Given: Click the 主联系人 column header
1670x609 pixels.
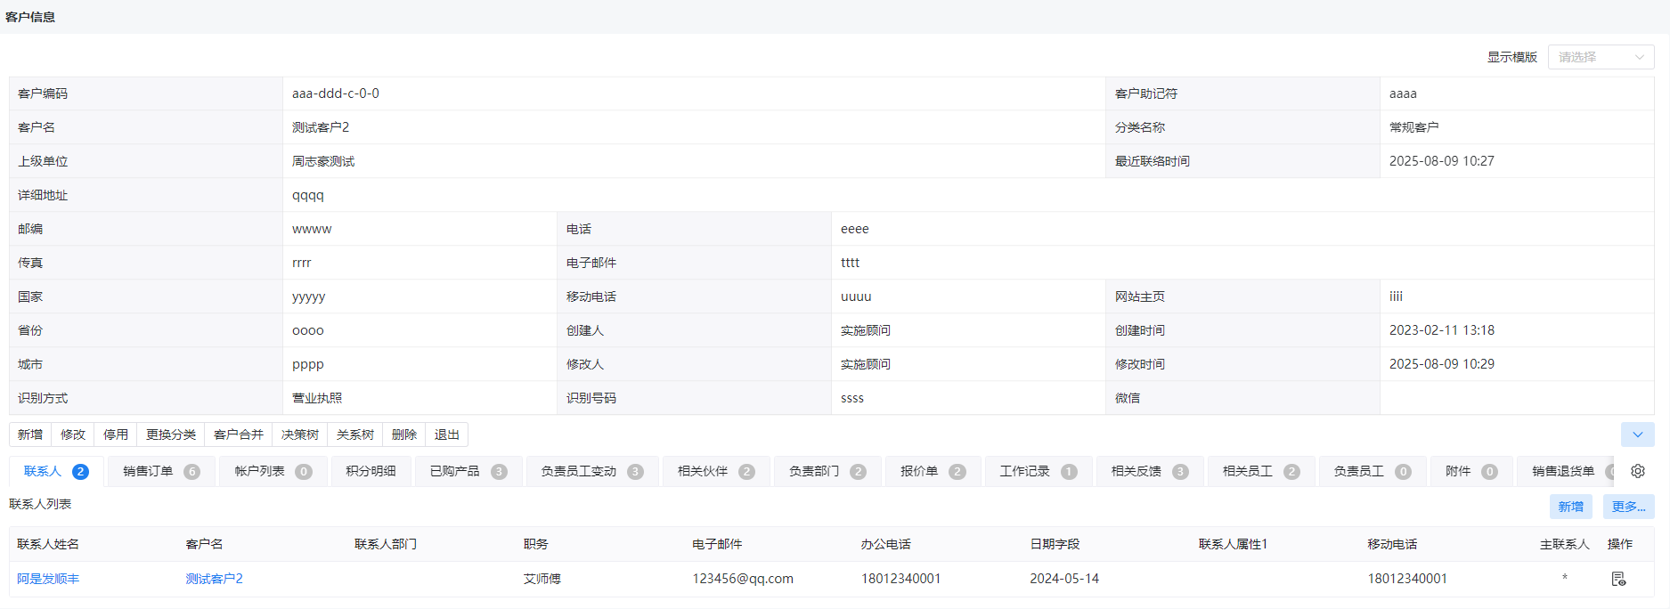Looking at the screenshot, I should click(x=1564, y=544).
